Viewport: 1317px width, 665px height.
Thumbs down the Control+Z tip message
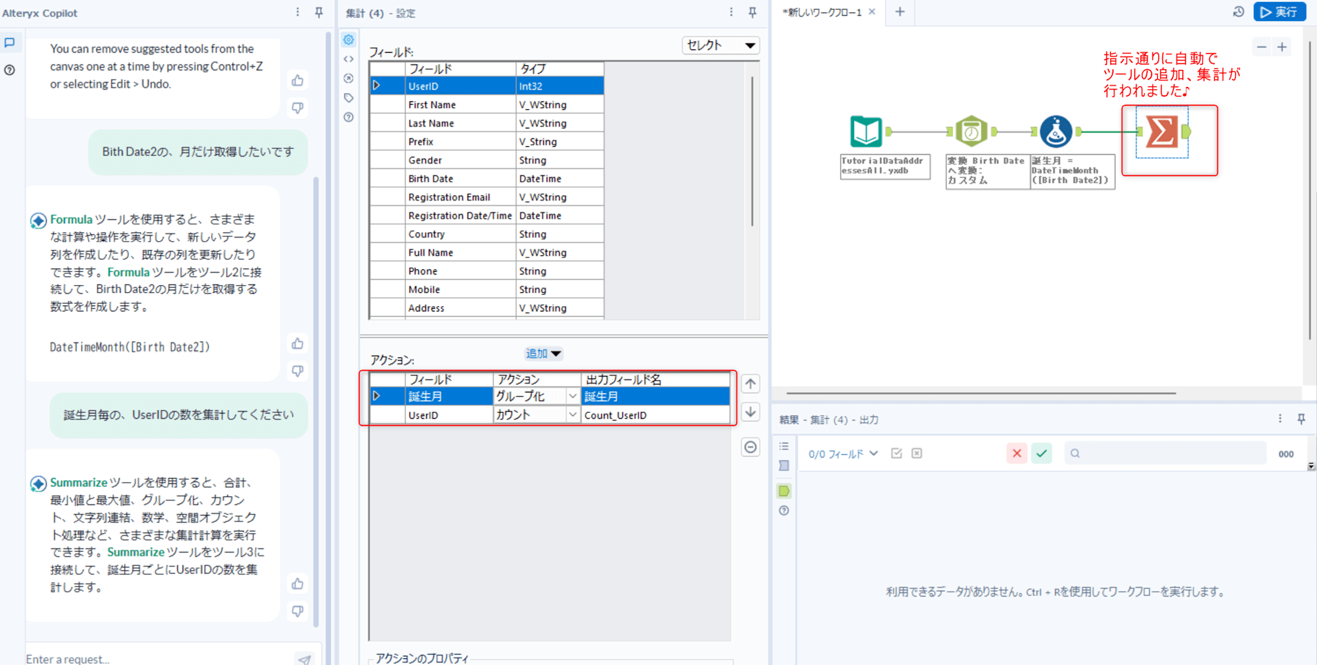(298, 107)
